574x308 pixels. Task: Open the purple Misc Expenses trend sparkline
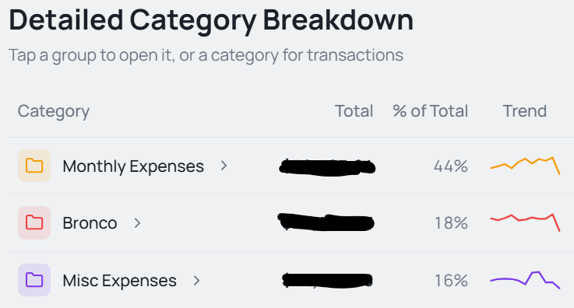[x=525, y=280]
